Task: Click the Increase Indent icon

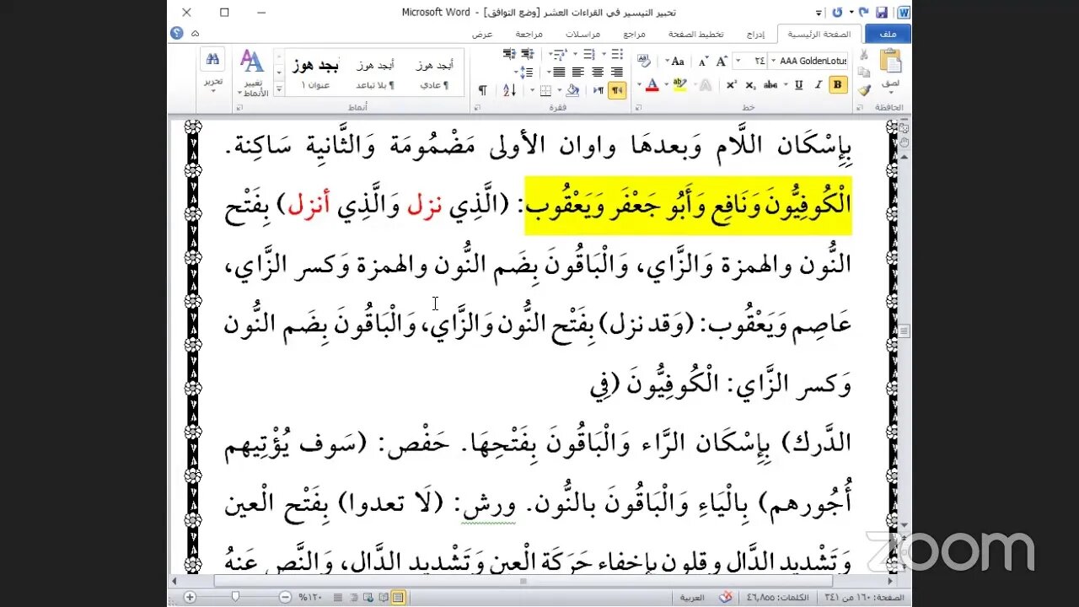Action: point(508,54)
